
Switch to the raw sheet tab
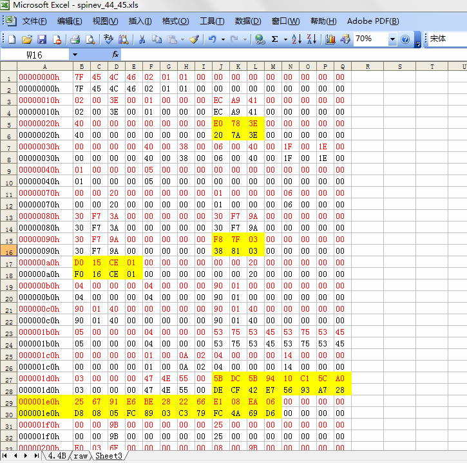pos(81,455)
